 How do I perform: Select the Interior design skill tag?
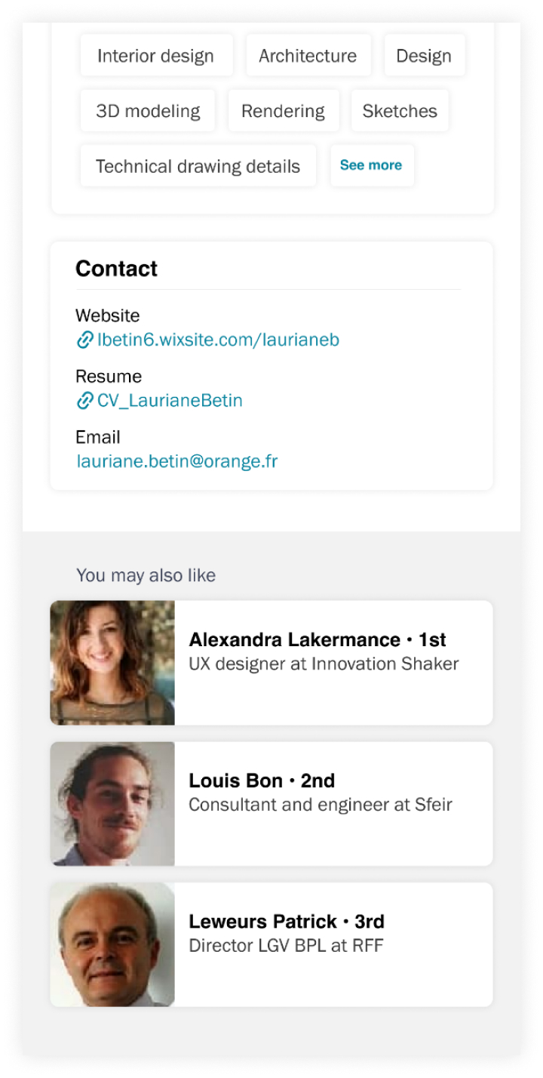click(156, 56)
